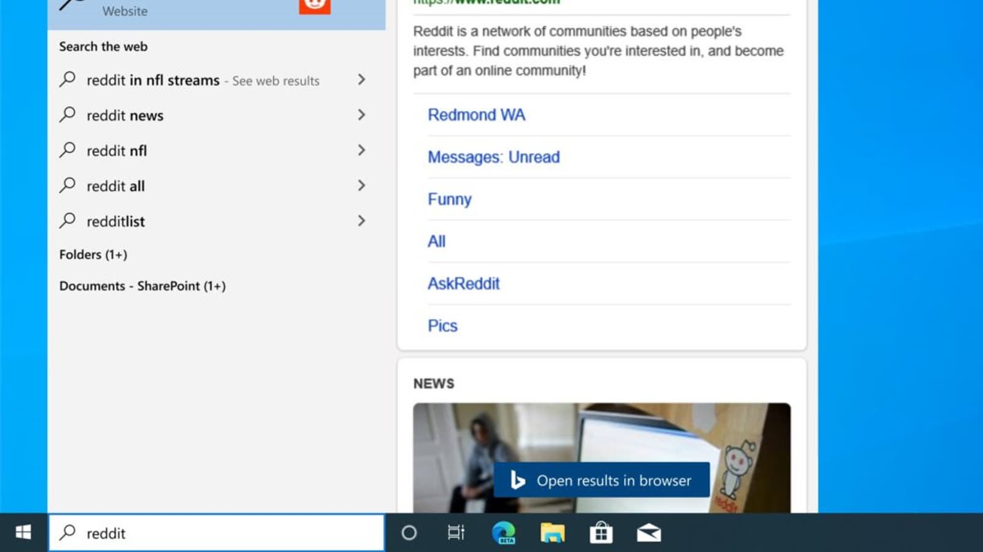Open the Mail app from taskbar
Image resolution: width=983 pixels, height=552 pixels.
click(x=649, y=533)
